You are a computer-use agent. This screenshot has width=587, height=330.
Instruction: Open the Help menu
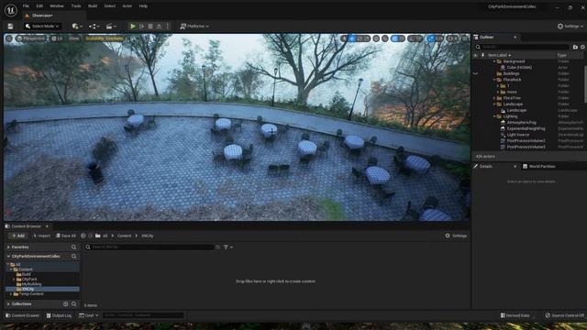(143, 6)
